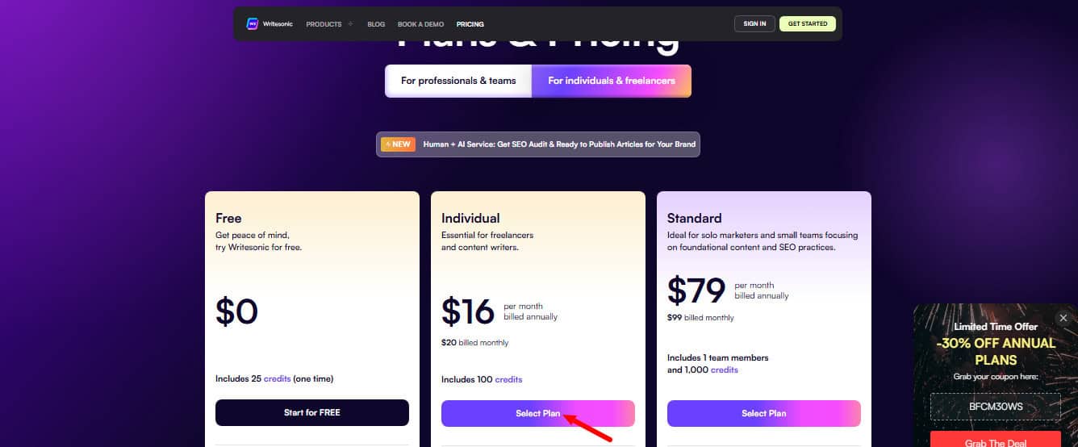Screen dimensions: 1078x447
Task: Click Start for FREE button
Action: (x=312, y=412)
